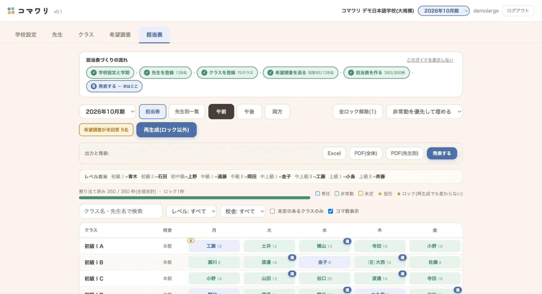Click 再生成(ロック以外) button
542x294 pixels.
click(x=166, y=130)
